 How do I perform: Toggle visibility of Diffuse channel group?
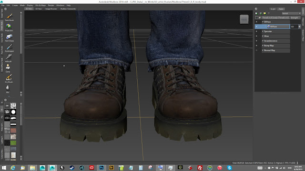[x=256, y=22]
